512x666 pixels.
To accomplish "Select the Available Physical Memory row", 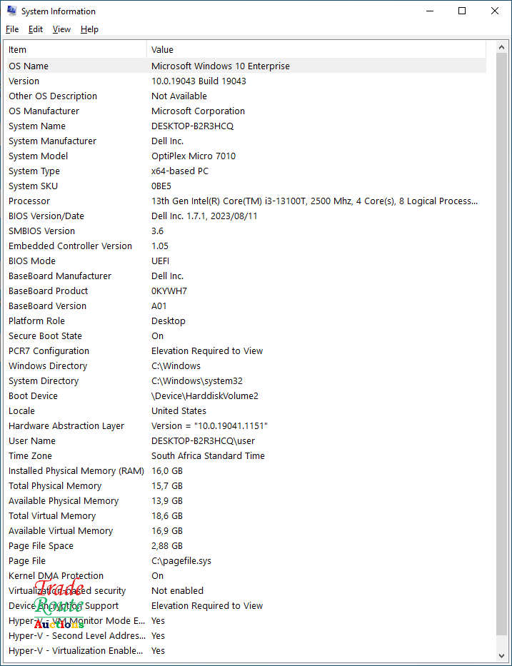I will (245, 501).
